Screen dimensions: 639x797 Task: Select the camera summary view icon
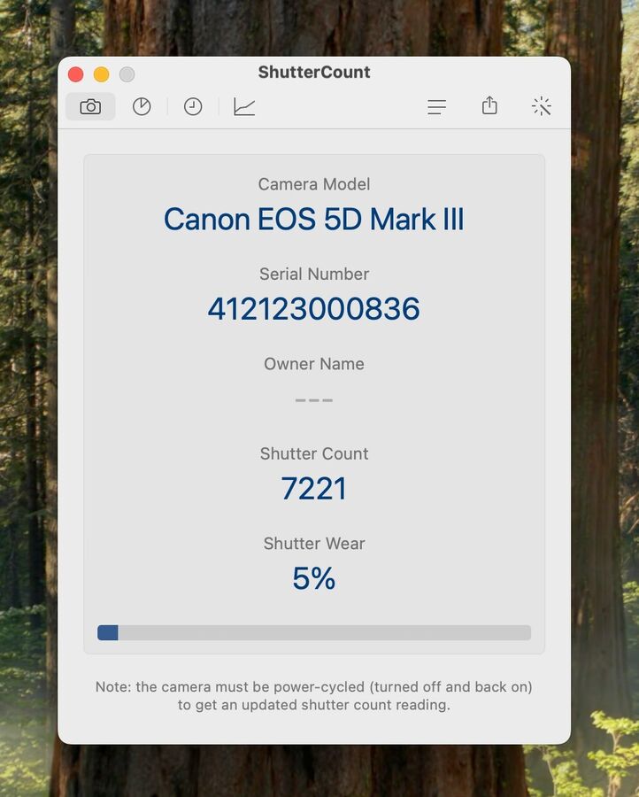90,107
